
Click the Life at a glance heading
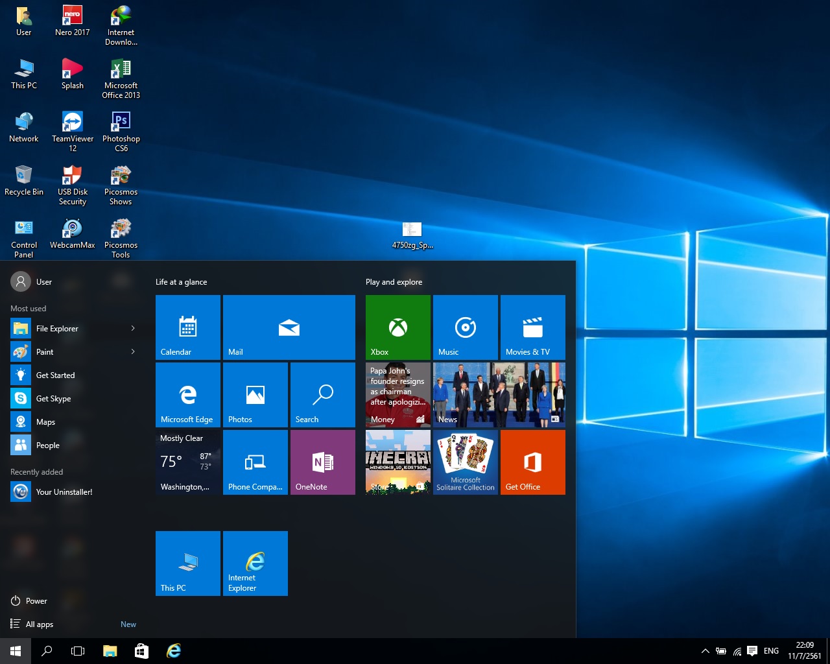click(x=182, y=282)
